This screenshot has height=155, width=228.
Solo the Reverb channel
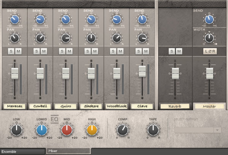(x=172, y=51)
